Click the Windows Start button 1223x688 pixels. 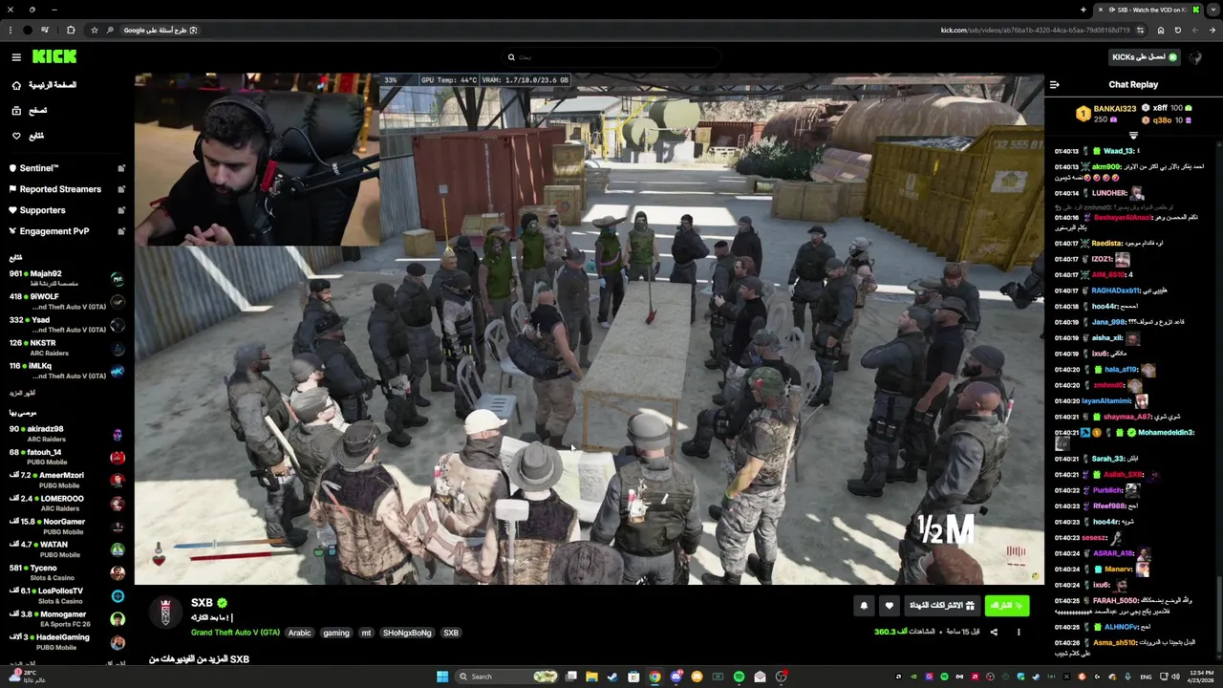[x=442, y=677]
